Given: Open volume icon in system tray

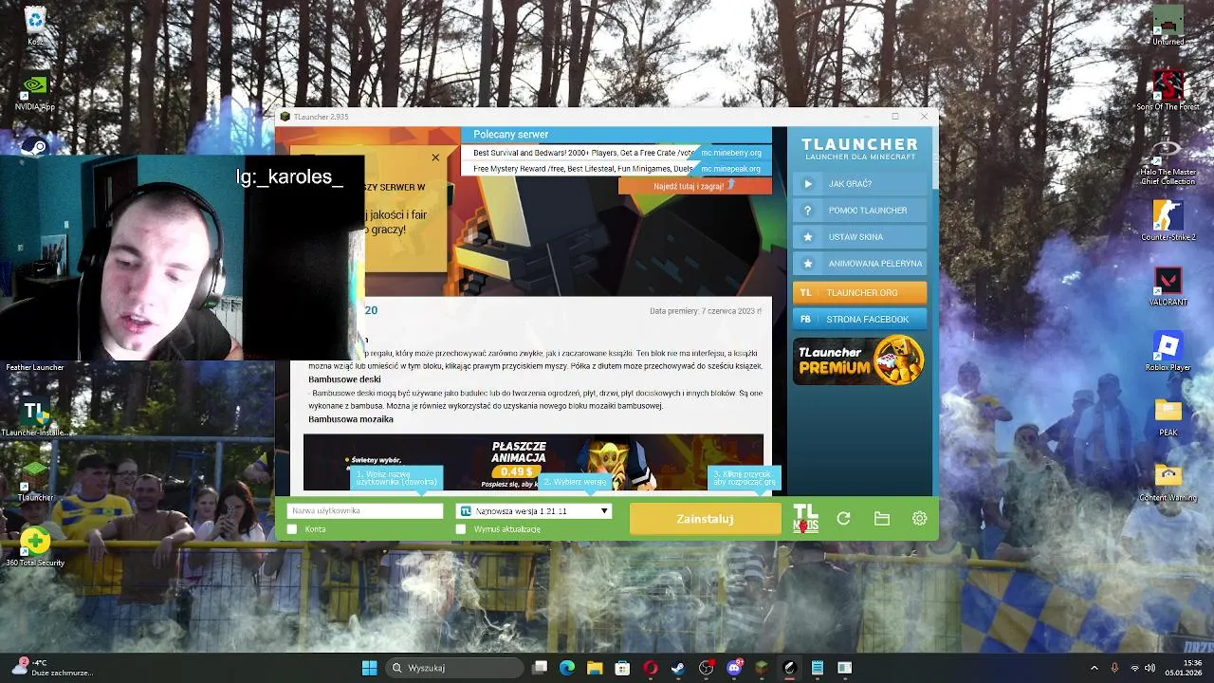Looking at the screenshot, I should click(1150, 668).
